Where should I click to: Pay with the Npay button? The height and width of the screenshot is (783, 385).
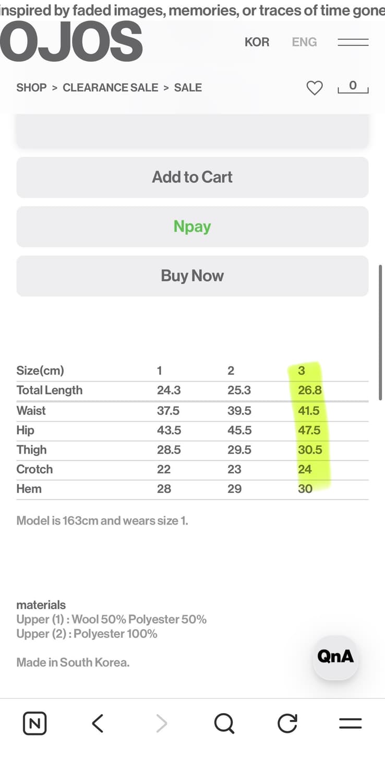192,227
